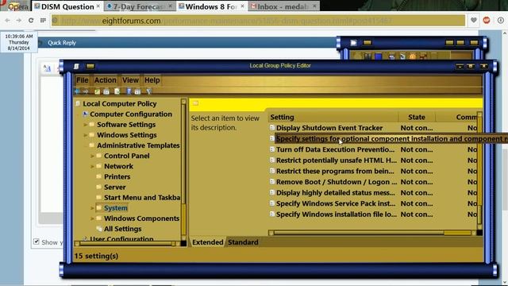This screenshot has height=286, width=508.
Task: Click the All Settings icon in the tree
Action: pos(99,229)
